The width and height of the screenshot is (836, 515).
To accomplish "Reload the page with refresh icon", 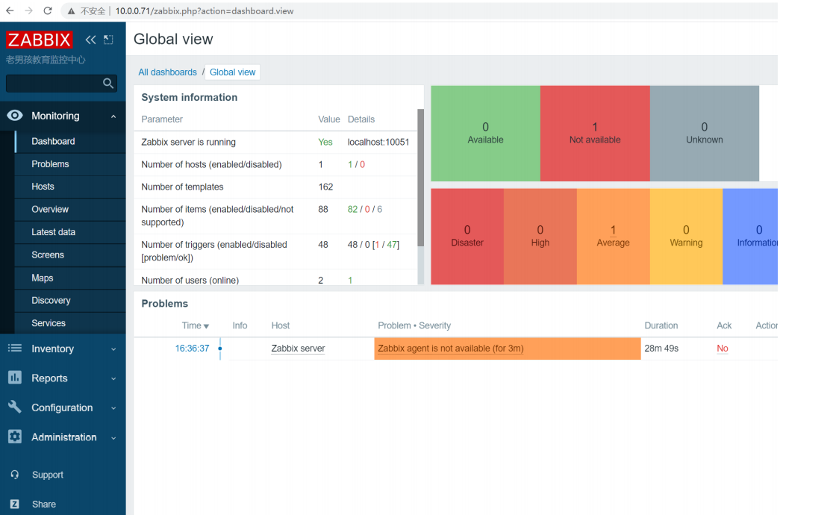I will 48,10.
